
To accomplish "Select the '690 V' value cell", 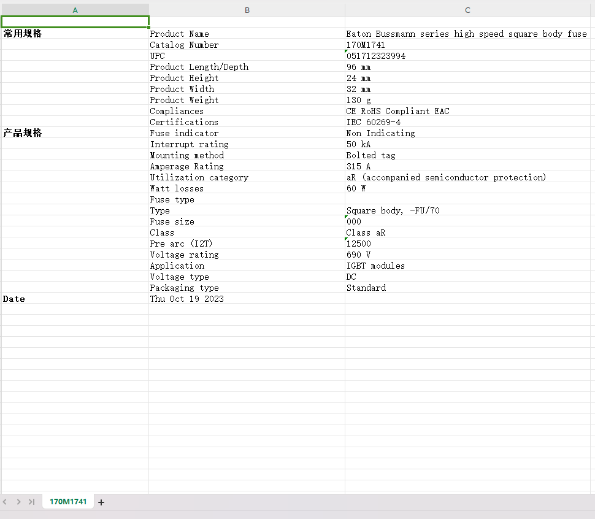I will (x=467, y=254).
